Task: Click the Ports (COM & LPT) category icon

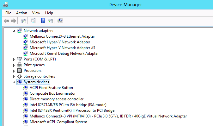Action: (19, 59)
